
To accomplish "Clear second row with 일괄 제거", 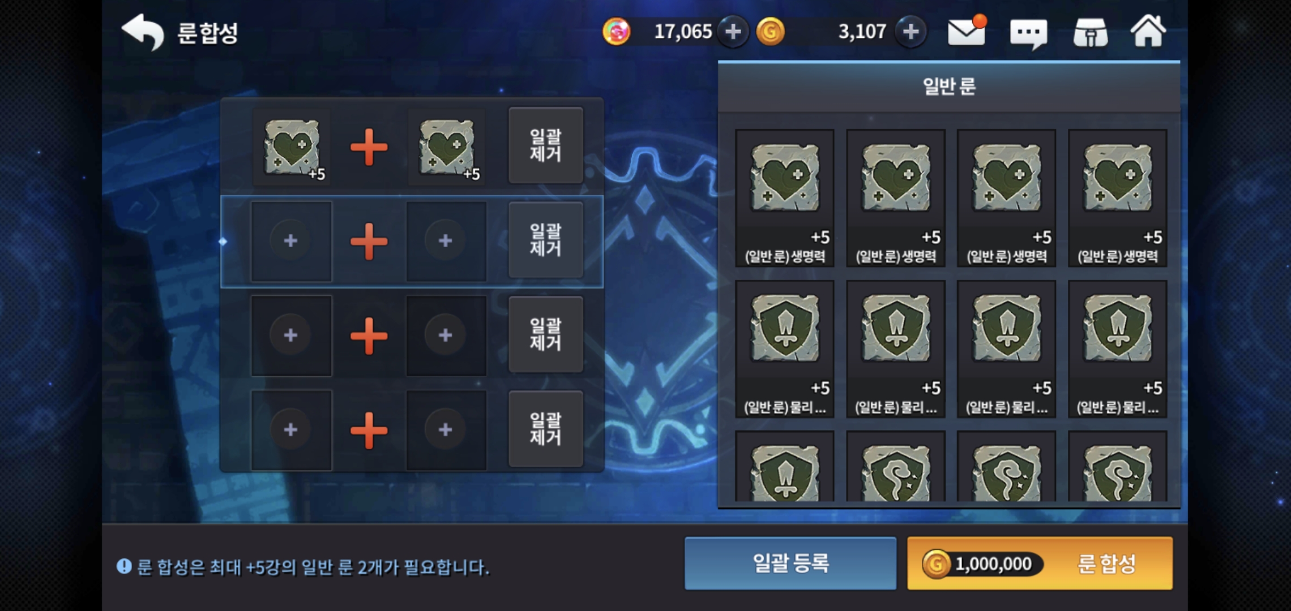I will tap(546, 240).
